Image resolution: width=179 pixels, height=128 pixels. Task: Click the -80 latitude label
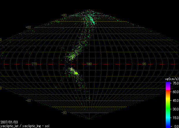[x=64, y=113]
